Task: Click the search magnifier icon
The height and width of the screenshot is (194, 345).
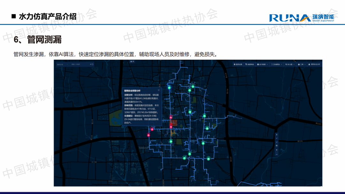Action: 93,64
